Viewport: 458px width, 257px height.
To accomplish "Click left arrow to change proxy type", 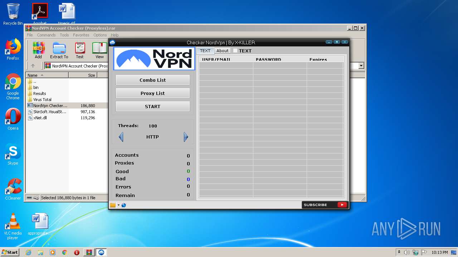I will coord(121,137).
